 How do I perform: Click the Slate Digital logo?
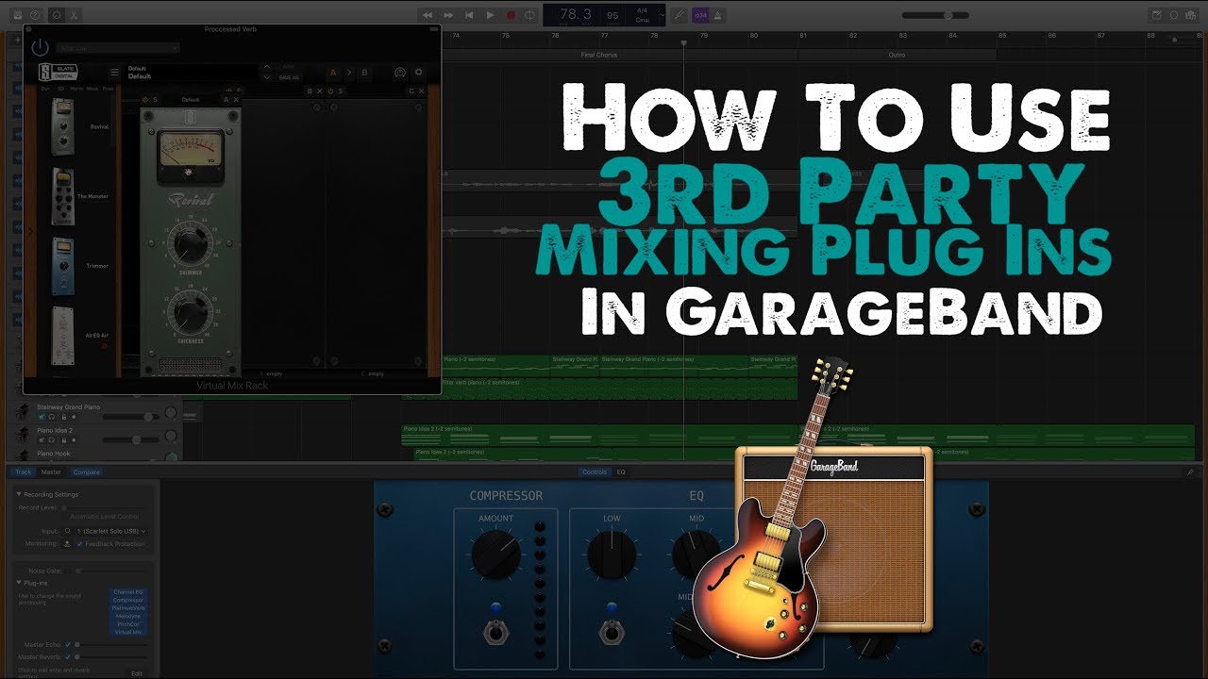pos(58,73)
